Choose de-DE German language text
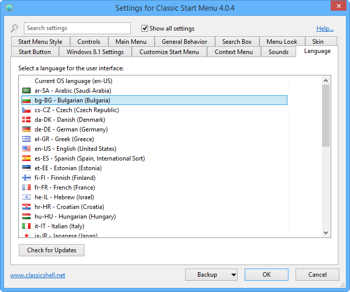350x292 pixels. tap(71, 129)
